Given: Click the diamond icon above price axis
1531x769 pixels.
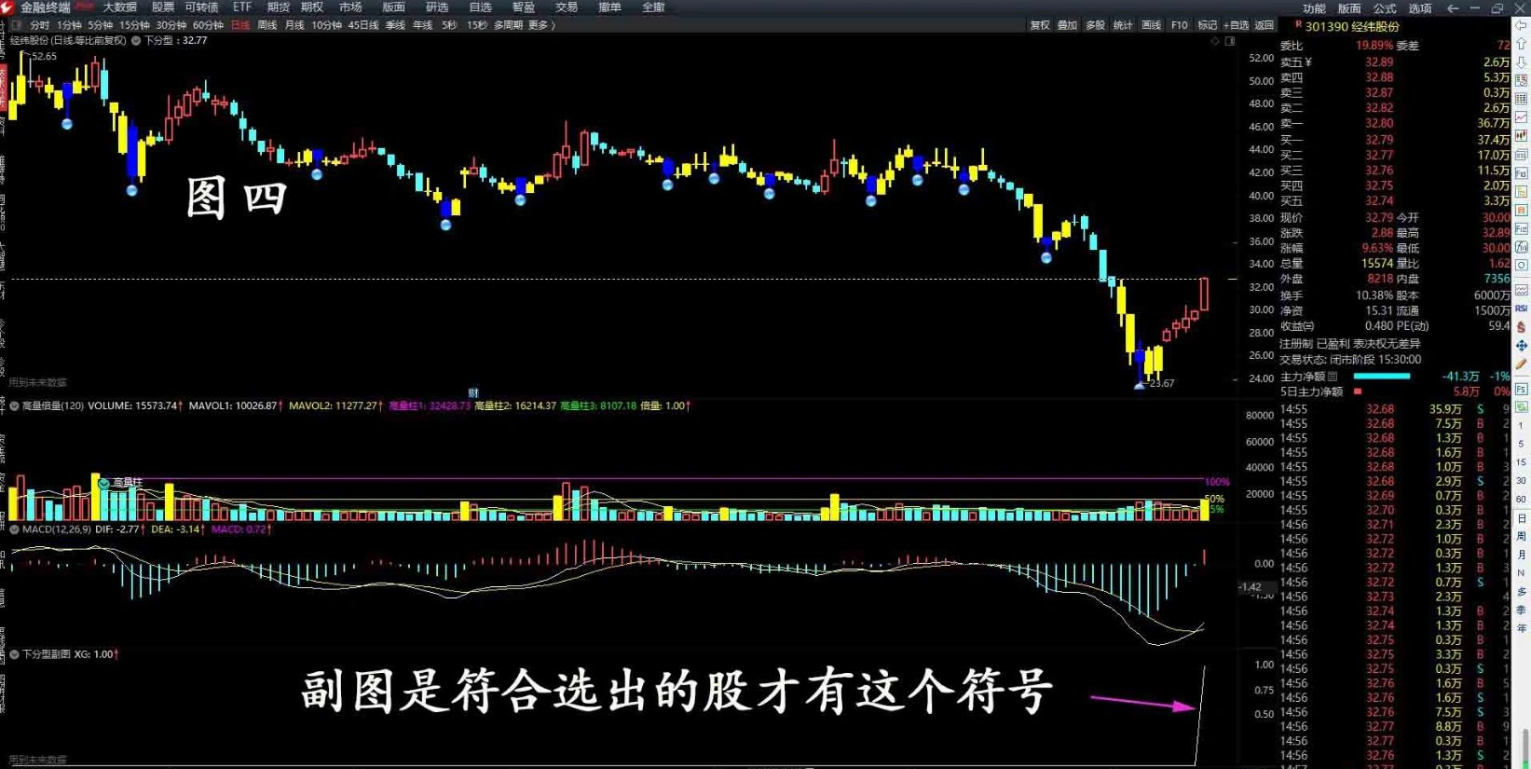Looking at the screenshot, I should pos(1215,41).
